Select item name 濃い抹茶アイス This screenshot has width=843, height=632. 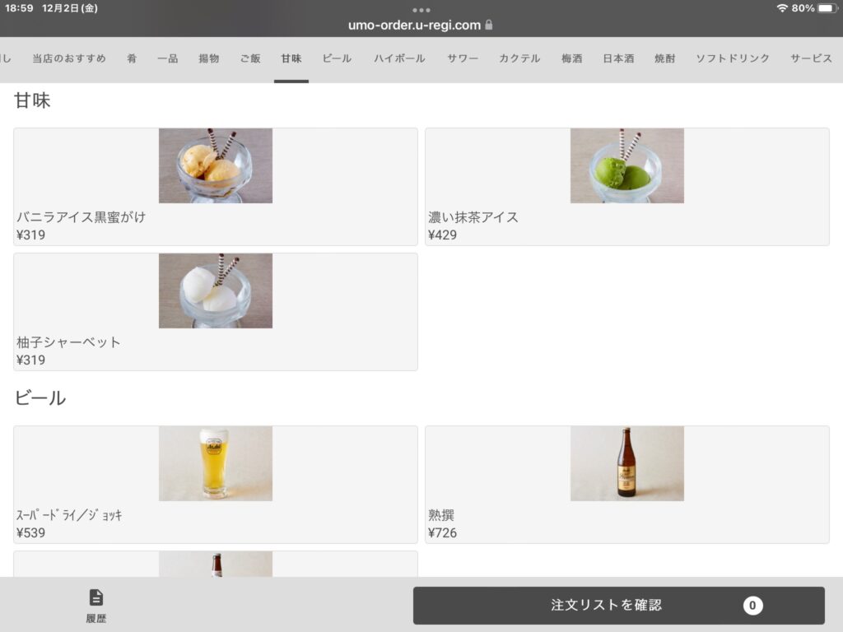(x=473, y=217)
